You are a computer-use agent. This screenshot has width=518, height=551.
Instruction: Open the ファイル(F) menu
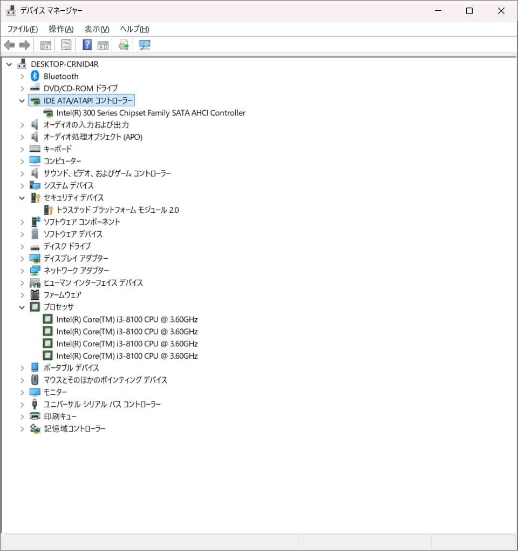point(22,29)
